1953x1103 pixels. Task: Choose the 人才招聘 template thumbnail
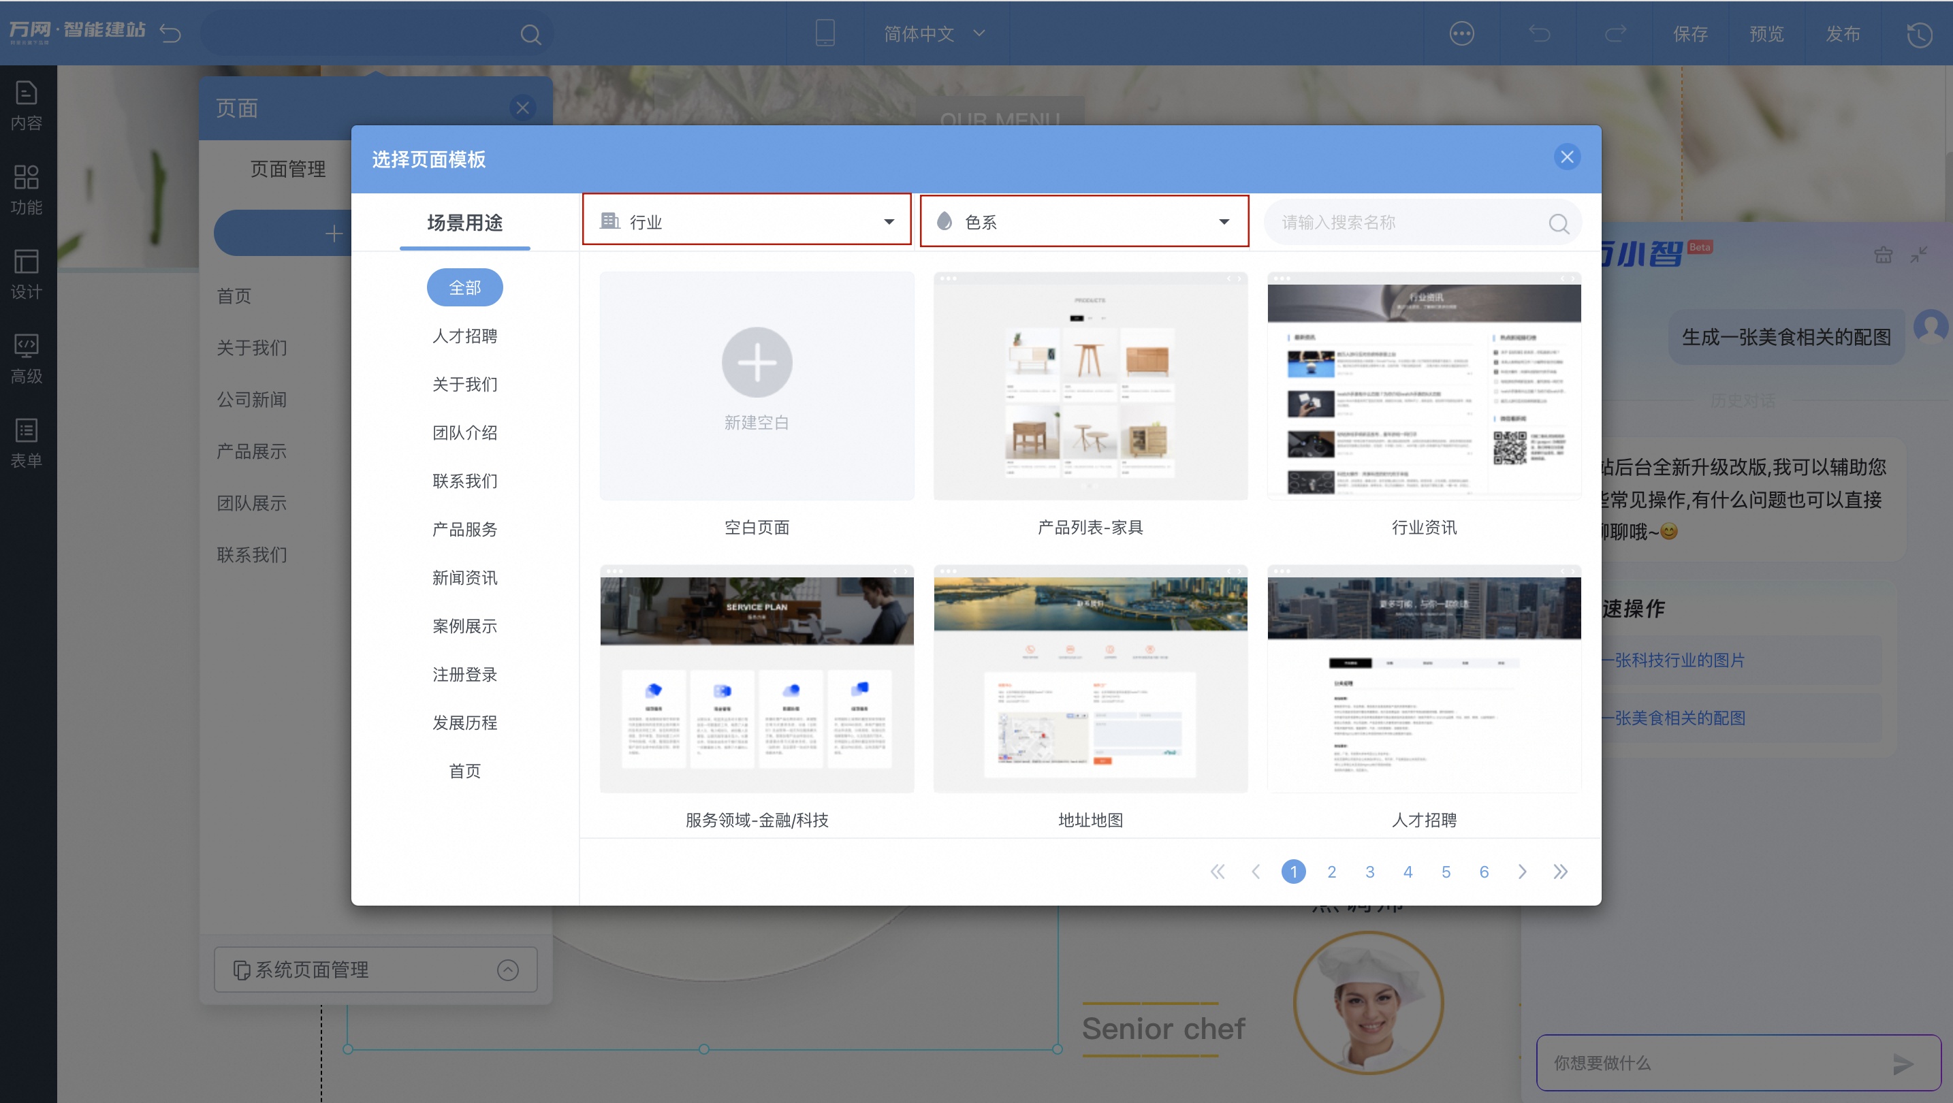coord(1424,678)
